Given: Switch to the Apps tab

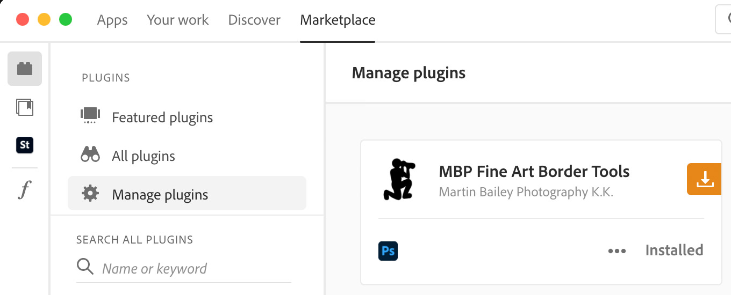Looking at the screenshot, I should click(112, 20).
